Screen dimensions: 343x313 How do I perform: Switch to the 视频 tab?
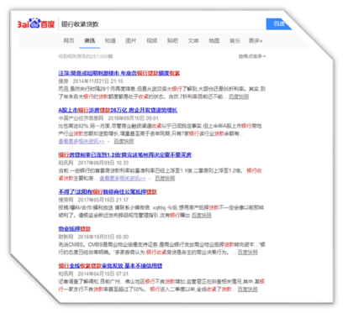coord(152,41)
